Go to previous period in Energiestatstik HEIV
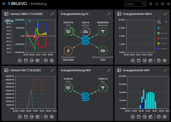This screenshot has width=171, height=122. click(x=133, y=117)
